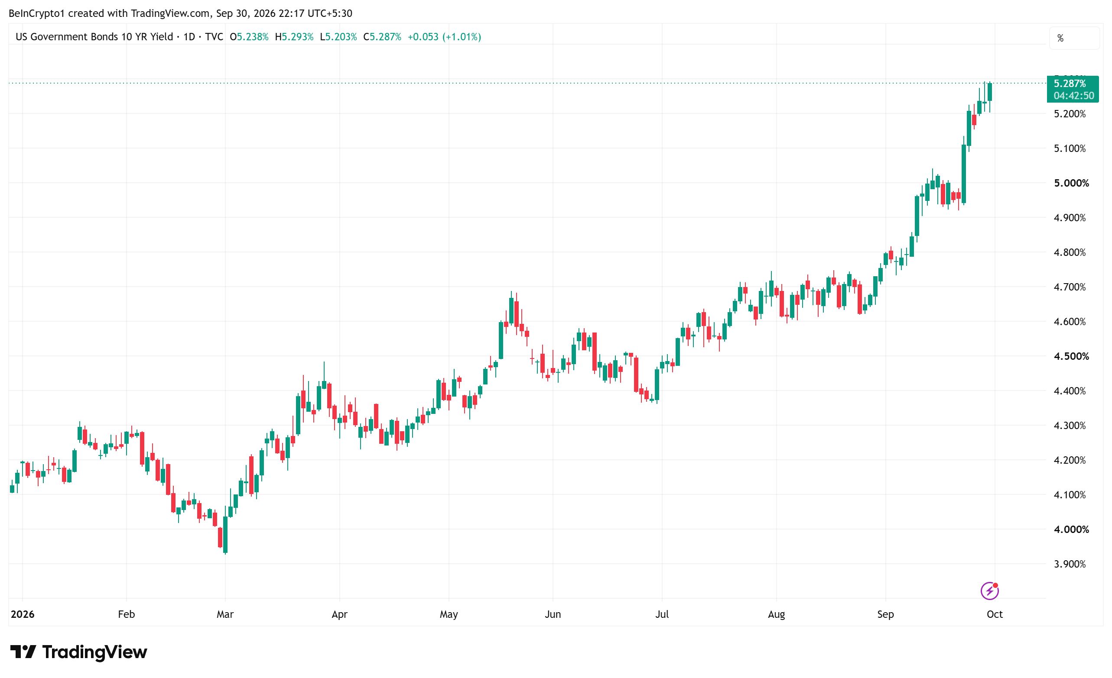
Task: Click the Oct time axis label
Action: [995, 614]
